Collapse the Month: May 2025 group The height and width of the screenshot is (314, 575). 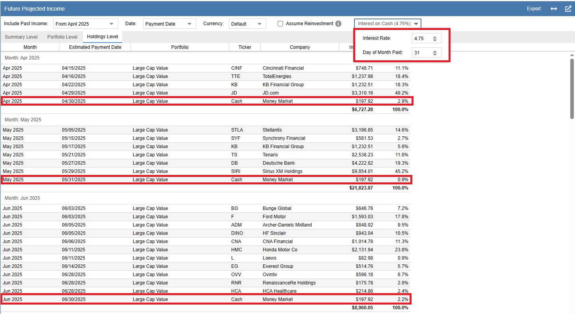tap(22, 120)
